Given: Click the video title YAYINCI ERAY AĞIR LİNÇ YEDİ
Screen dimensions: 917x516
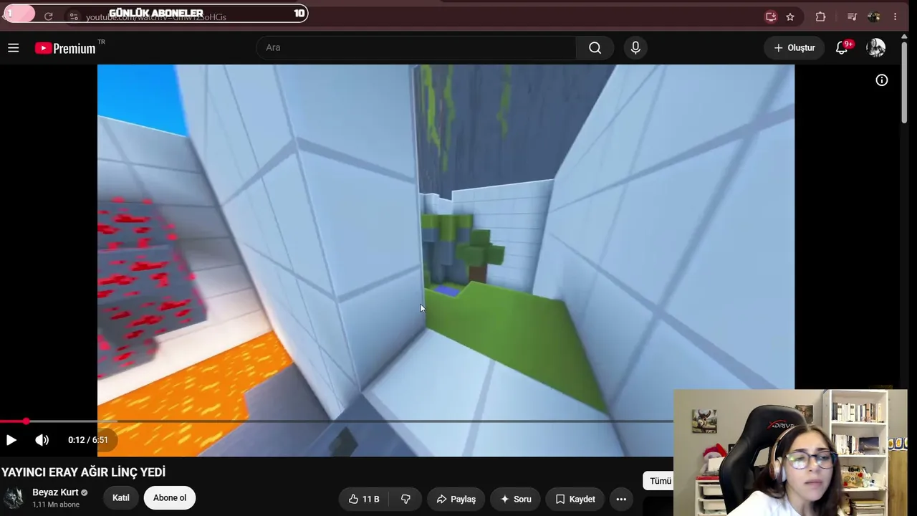Looking at the screenshot, I should click(83, 472).
